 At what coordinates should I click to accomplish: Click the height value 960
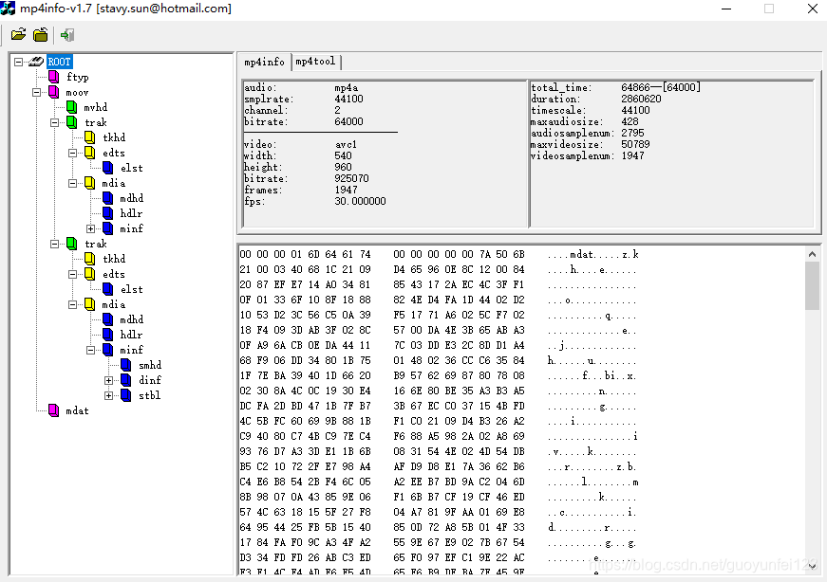point(343,167)
